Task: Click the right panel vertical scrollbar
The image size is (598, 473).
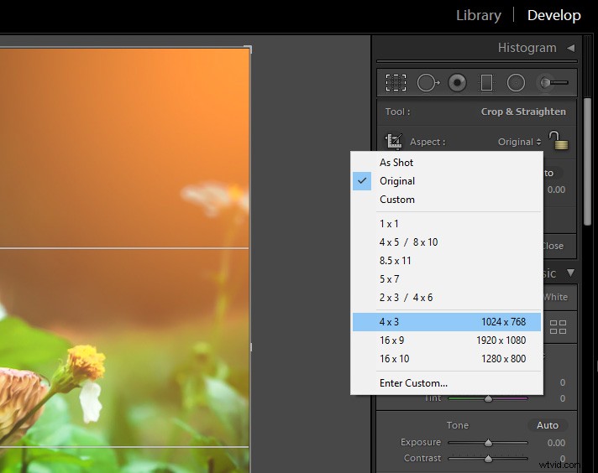Action: point(587,162)
